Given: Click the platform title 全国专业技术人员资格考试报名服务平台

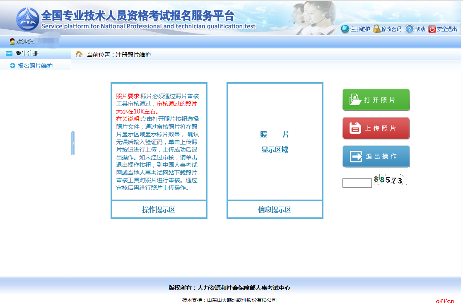Looking at the screenshot, I should [x=137, y=15].
